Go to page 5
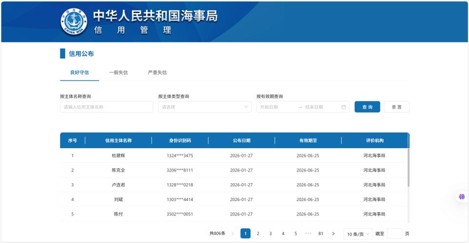This screenshot has height=243, width=469. (296, 234)
